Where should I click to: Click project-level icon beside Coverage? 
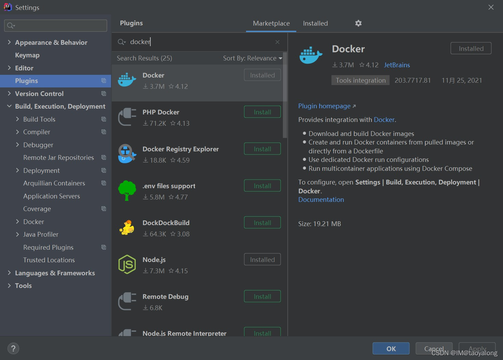click(104, 209)
